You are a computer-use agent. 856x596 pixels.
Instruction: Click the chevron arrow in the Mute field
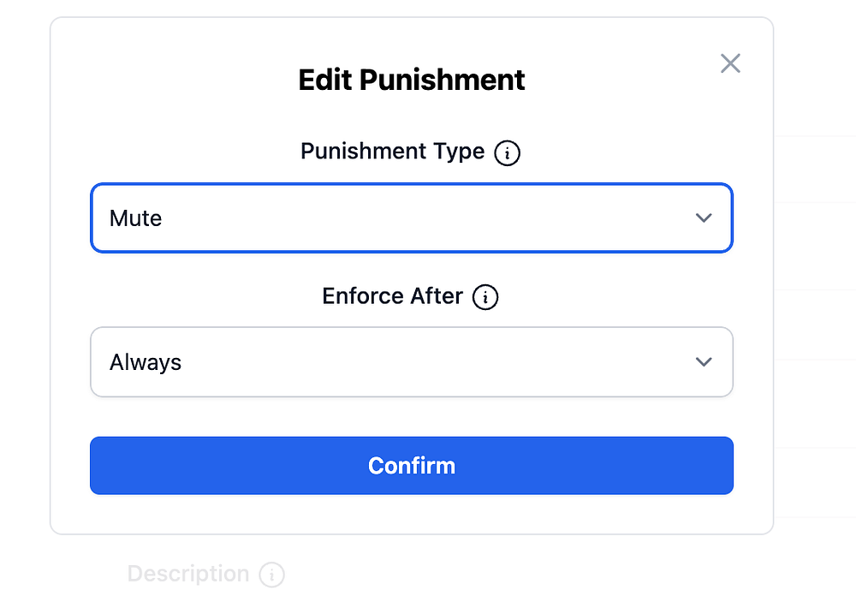point(704,218)
